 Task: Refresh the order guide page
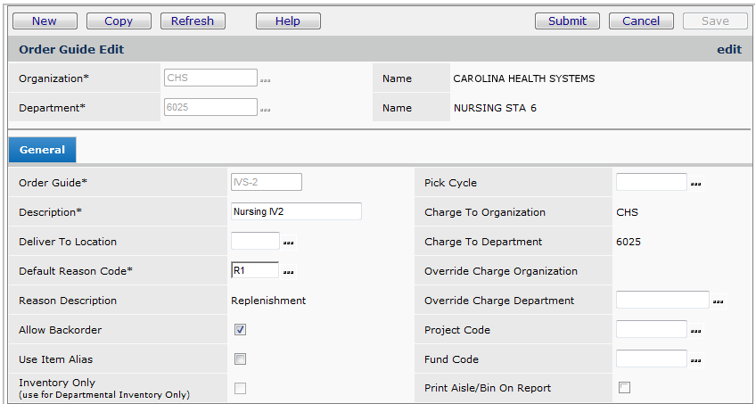tap(193, 21)
